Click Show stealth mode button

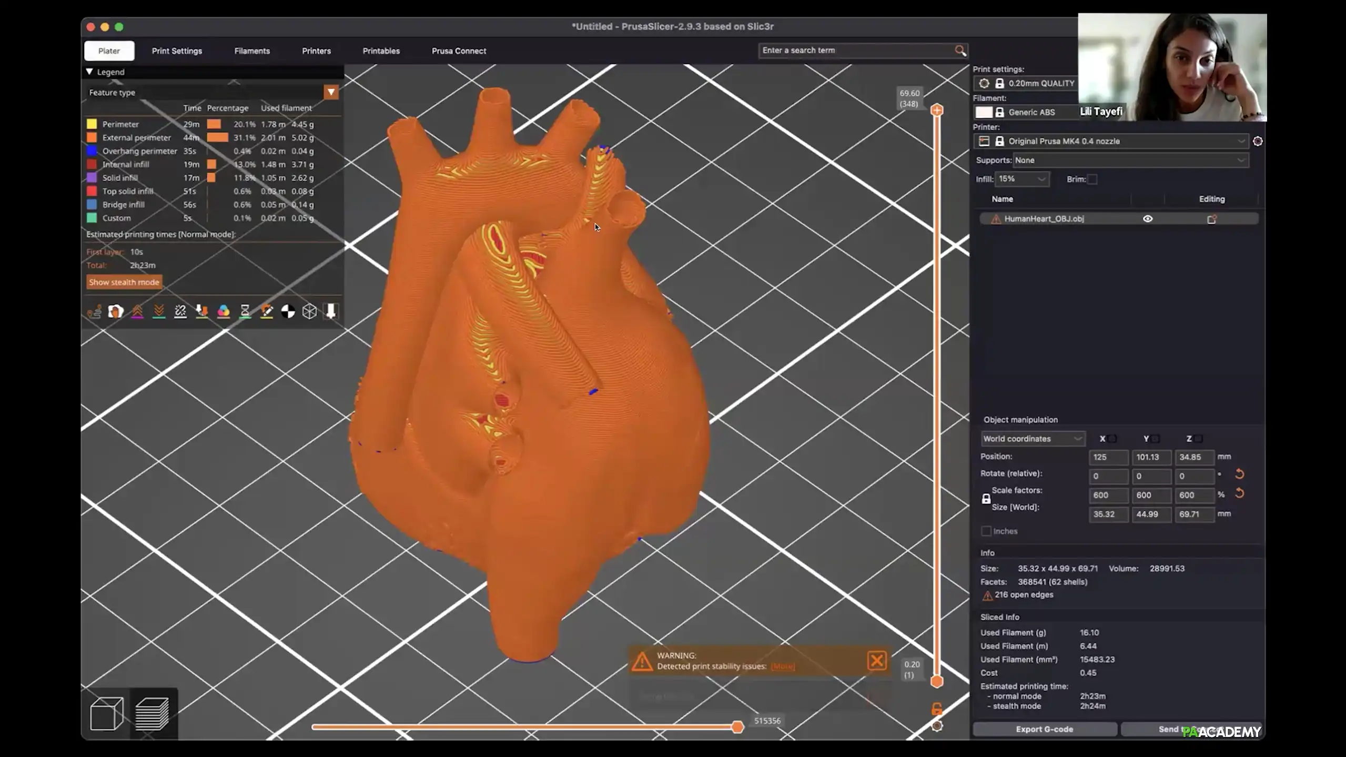click(124, 282)
